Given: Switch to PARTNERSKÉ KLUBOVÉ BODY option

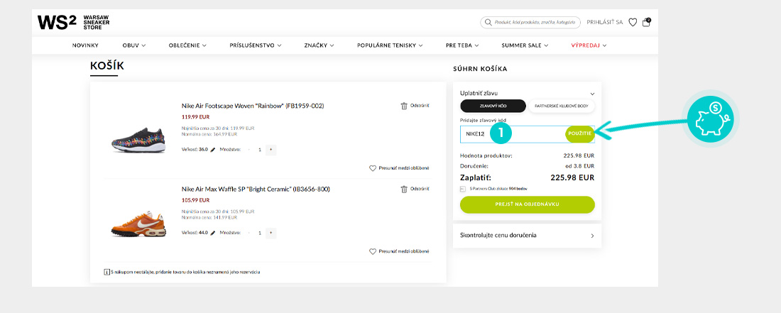Looking at the screenshot, I should pos(561,106).
